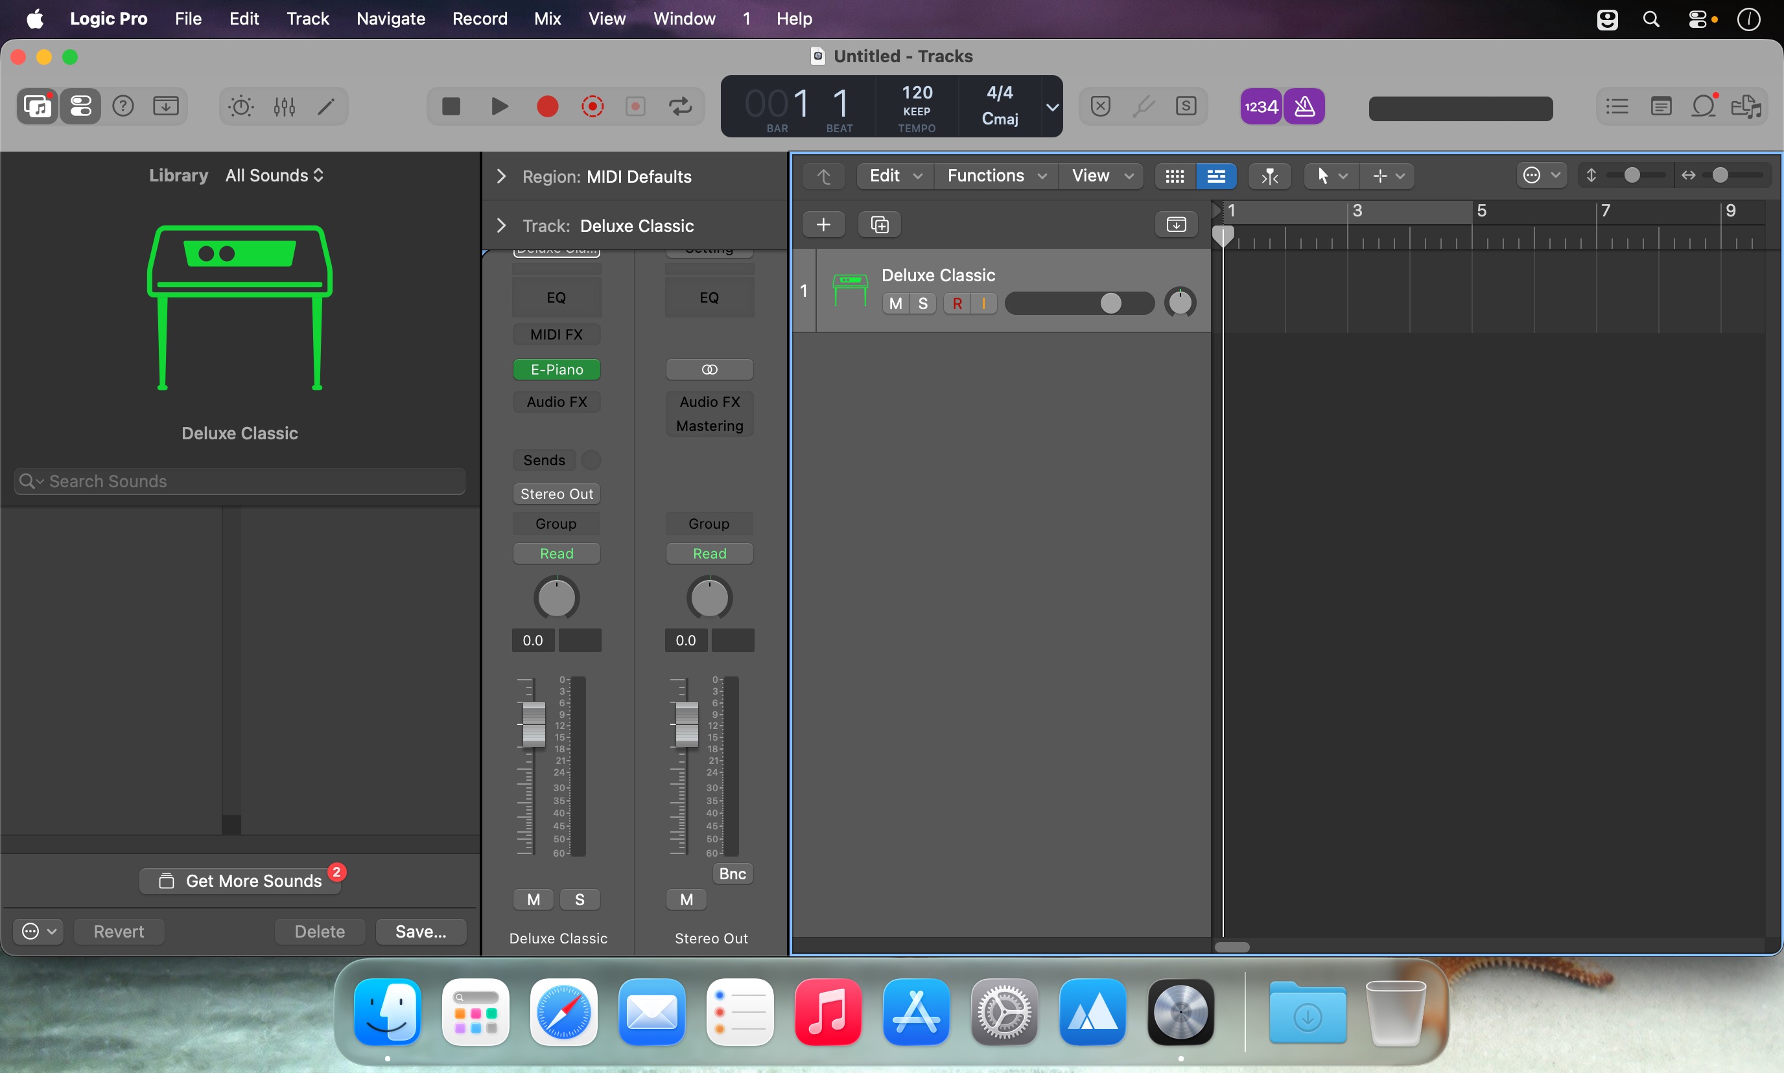The height and width of the screenshot is (1073, 1784).
Task: Open Editors pencil button
Action: coord(326,107)
